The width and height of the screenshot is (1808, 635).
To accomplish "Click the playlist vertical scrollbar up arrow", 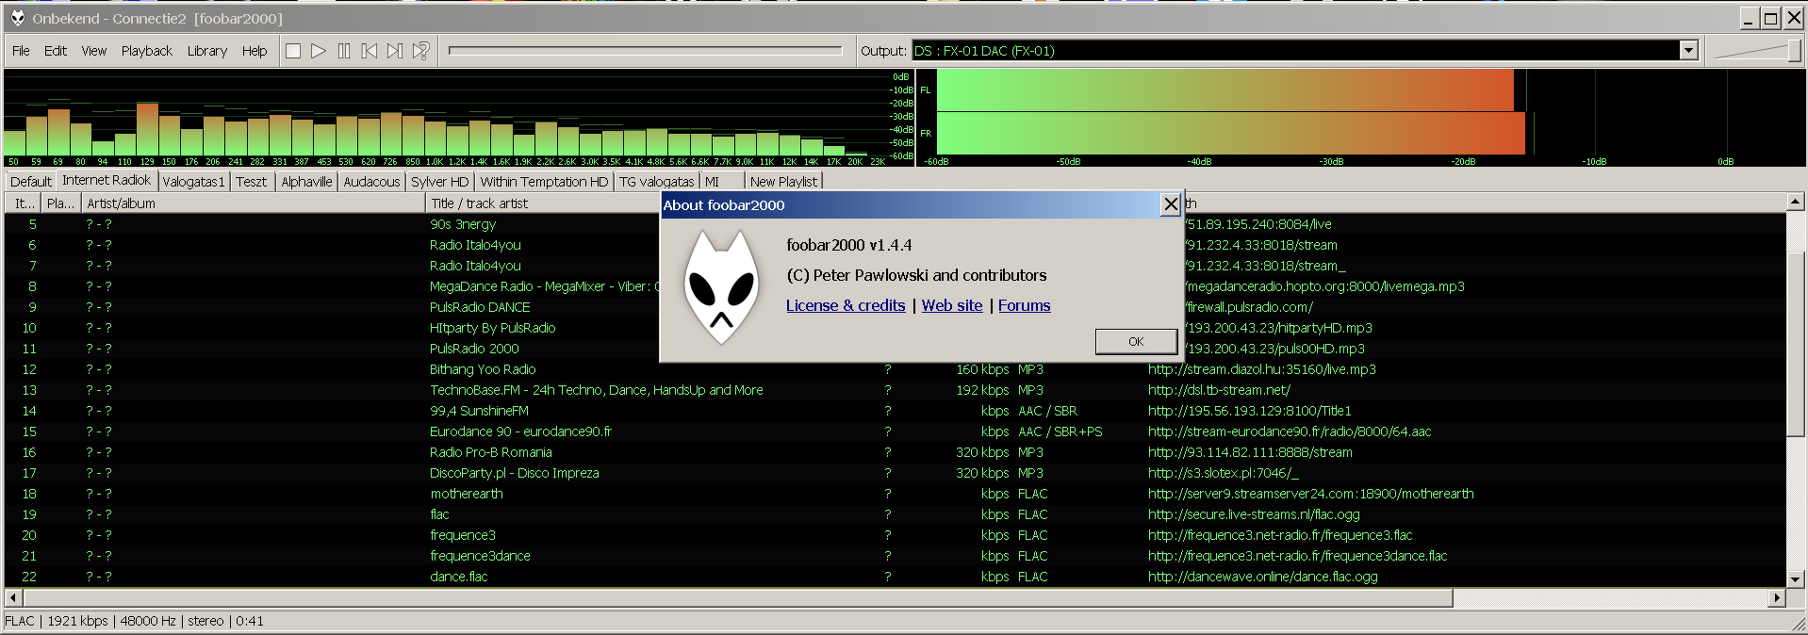I will coord(1795,202).
